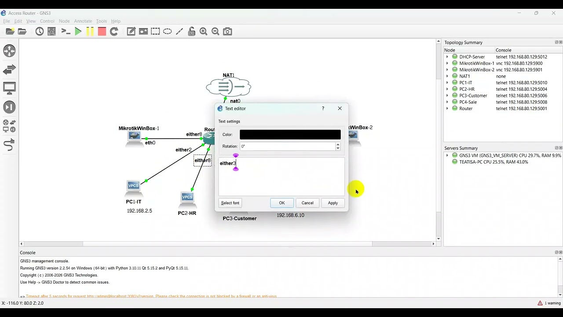This screenshot has width=563, height=317.
Task: Open the Edit menu
Action: point(18,21)
